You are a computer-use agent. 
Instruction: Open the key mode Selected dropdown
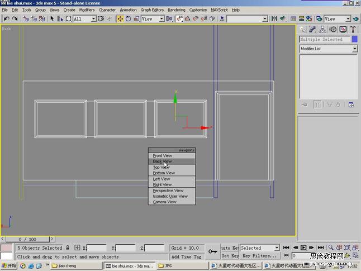click(260, 248)
